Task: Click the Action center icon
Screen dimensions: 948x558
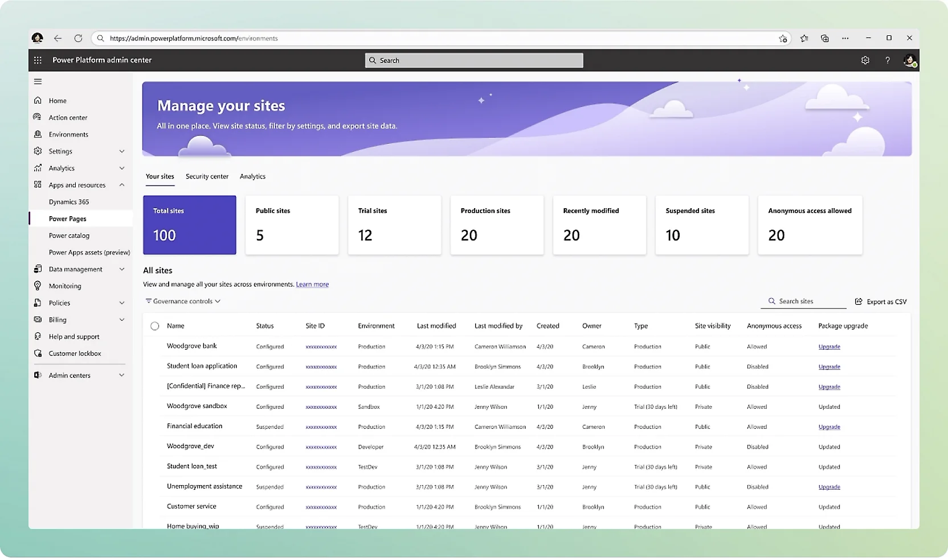Action: [x=38, y=117]
